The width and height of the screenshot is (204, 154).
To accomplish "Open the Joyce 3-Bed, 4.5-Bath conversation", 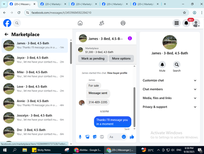I will [35, 60].
